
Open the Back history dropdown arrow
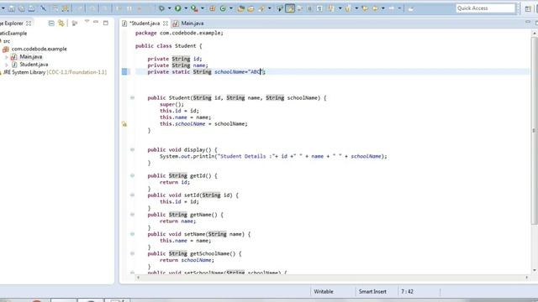click(x=383, y=8)
